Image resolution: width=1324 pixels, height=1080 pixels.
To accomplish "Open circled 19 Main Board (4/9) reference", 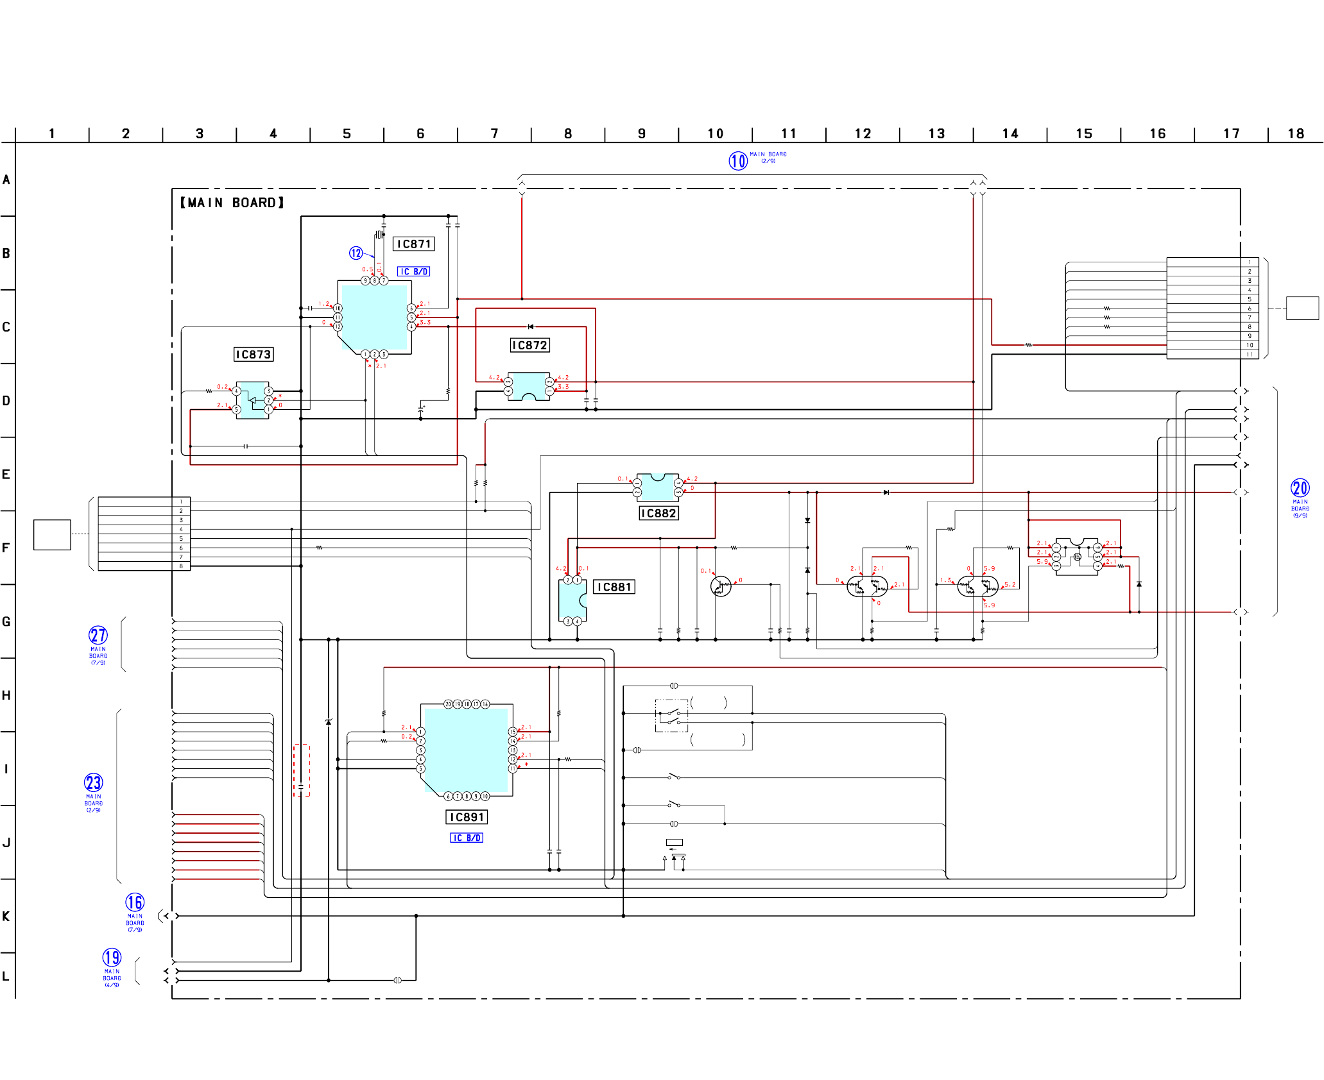I will pyautogui.click(x=112, y=958).
